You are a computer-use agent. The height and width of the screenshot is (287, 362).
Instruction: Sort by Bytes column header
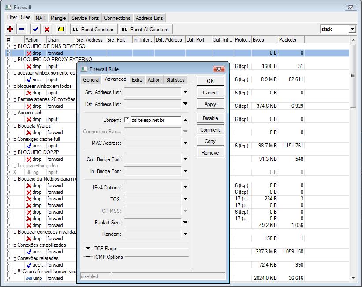tap(265, 40)
